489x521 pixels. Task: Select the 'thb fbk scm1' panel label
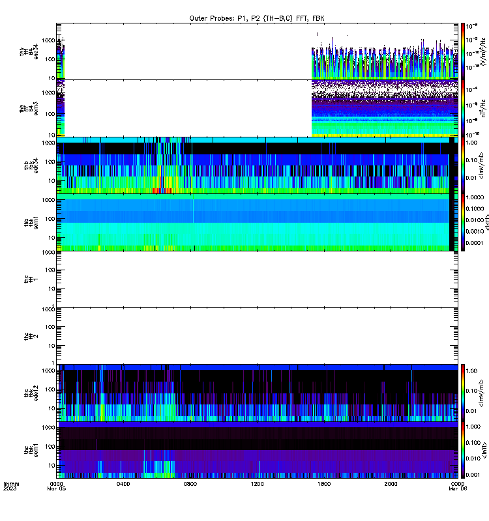click(x=31, y=222)
